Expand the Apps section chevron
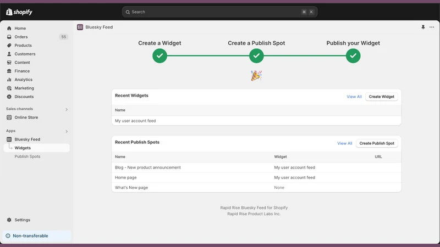Screen dimensions: 440x247 point(67,131)
